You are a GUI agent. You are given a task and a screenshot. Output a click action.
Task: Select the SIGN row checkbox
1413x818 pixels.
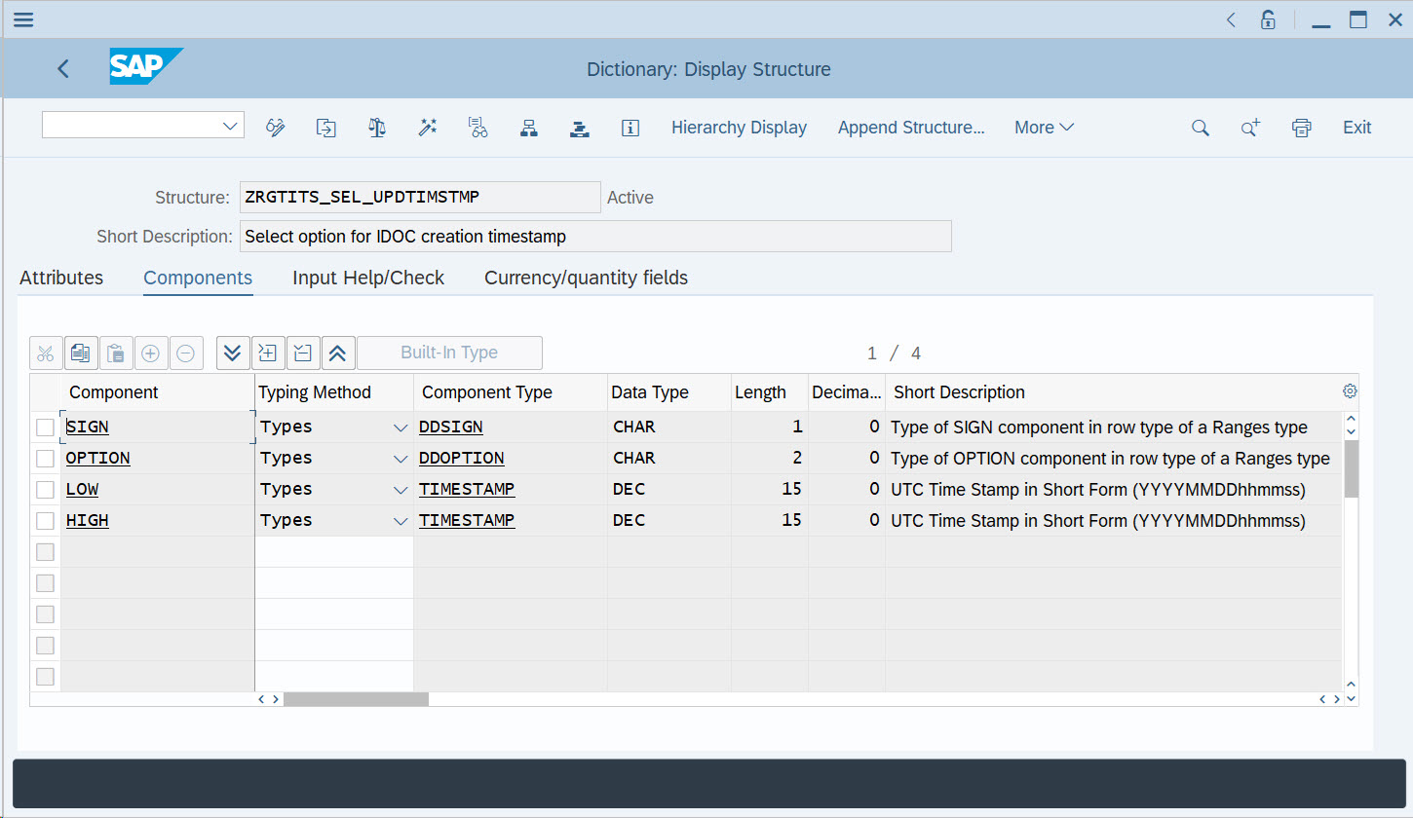(x=45, y=428)
